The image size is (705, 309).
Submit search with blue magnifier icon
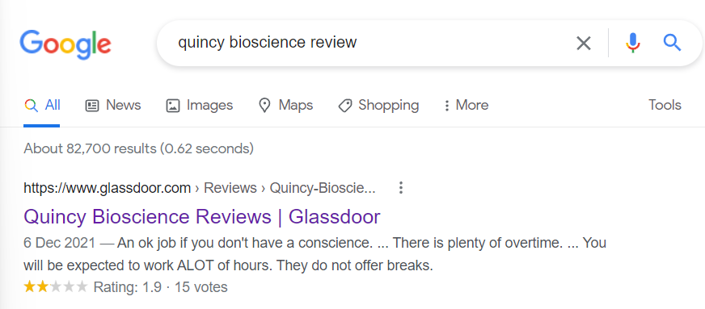click(673, 43)
